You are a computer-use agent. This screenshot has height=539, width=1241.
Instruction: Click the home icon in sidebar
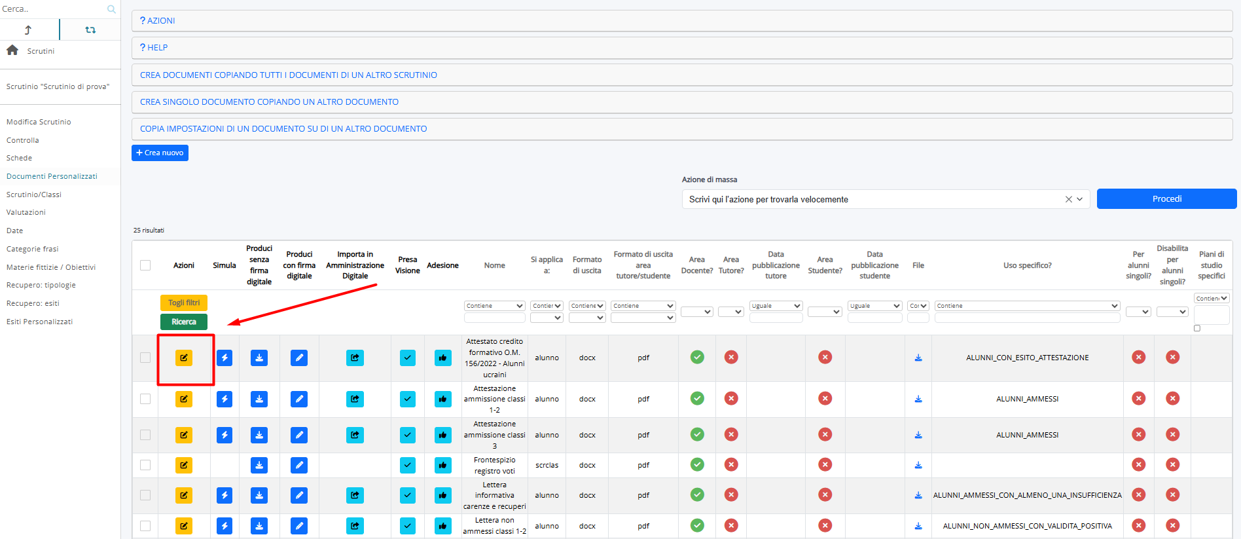point(12,50)
